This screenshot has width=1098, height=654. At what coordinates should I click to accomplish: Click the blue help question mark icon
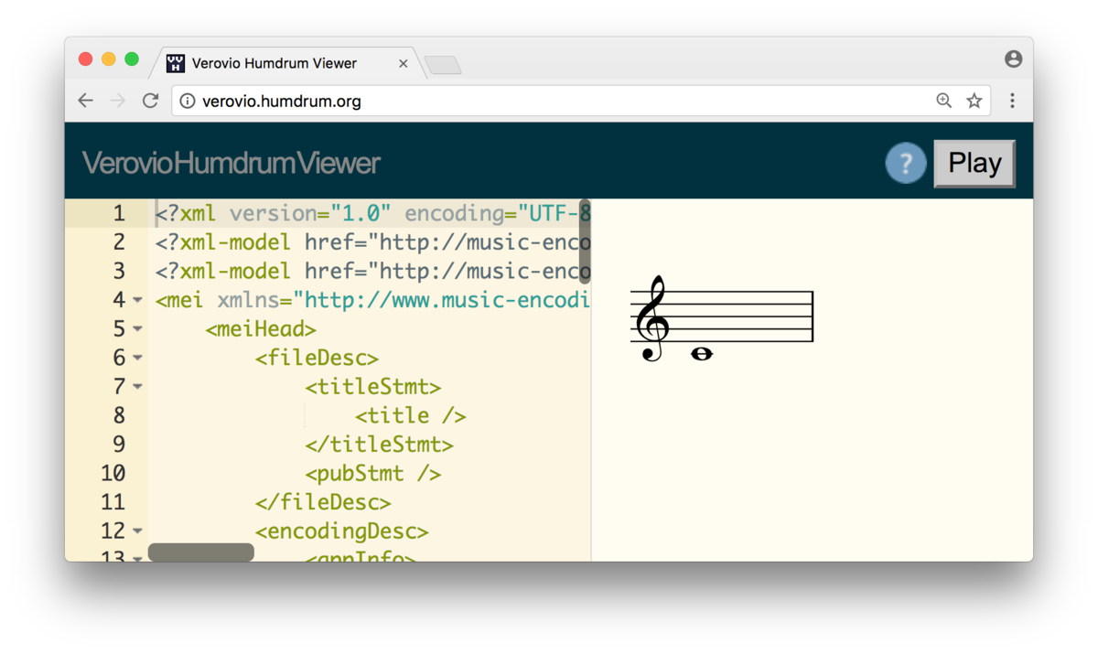click(x=905, y=164)
